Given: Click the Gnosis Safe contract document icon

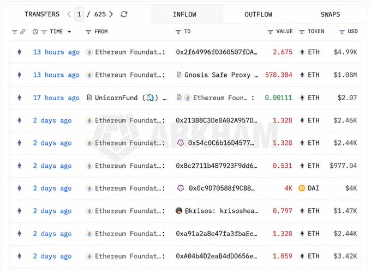Looking at the screenshot, I should click(179, 75).
